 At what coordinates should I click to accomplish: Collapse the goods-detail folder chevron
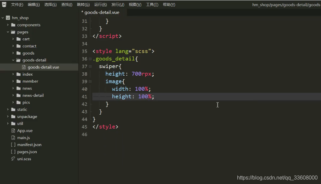click(13, 60)
